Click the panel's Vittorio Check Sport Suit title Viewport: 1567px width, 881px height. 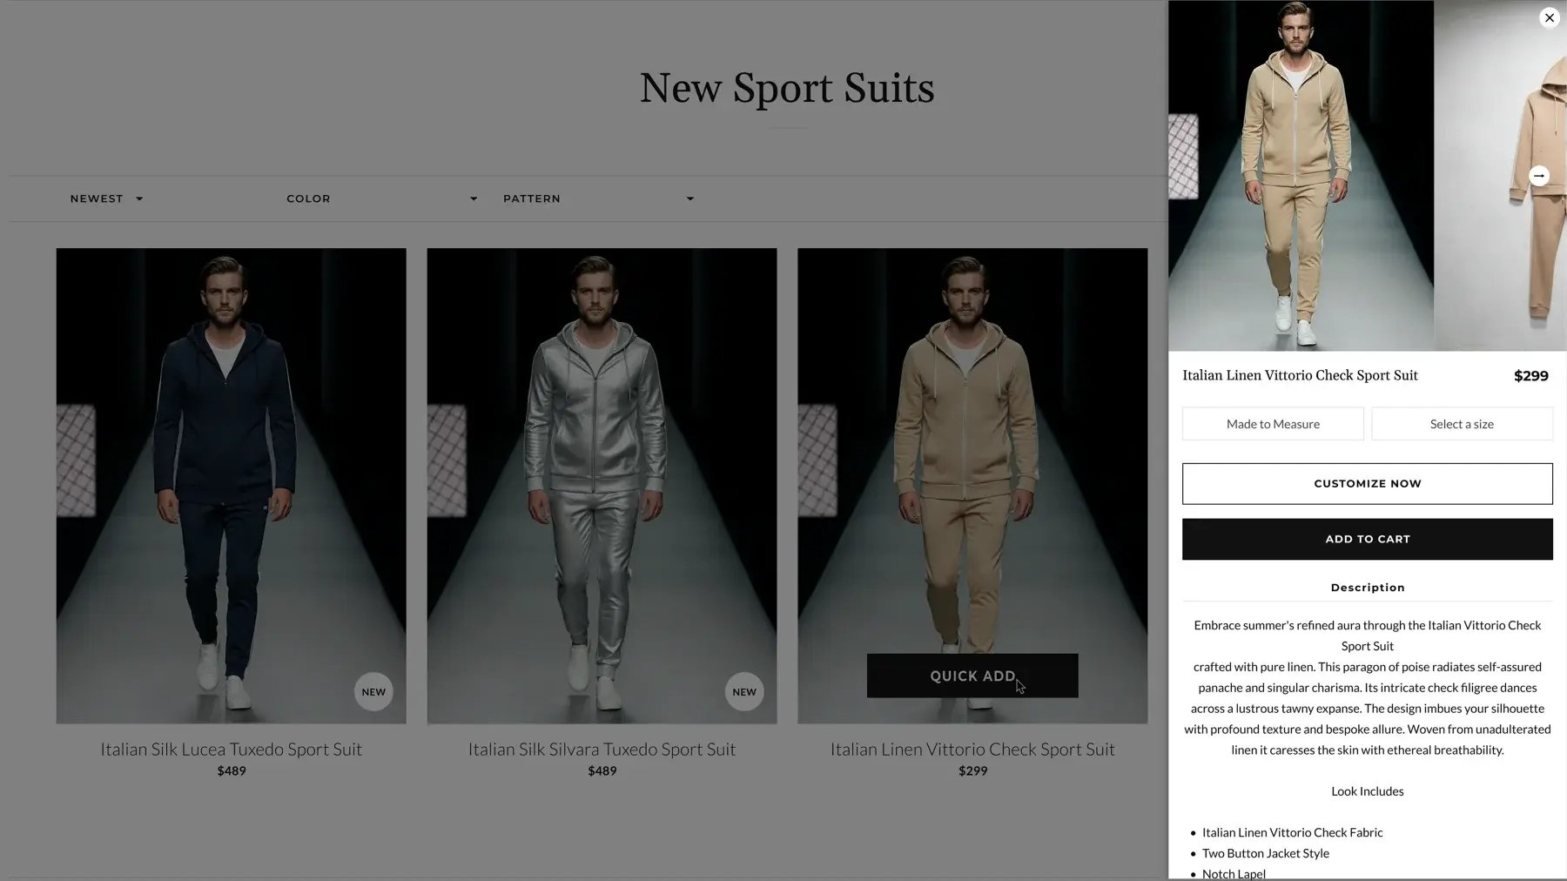[1300, 375]
